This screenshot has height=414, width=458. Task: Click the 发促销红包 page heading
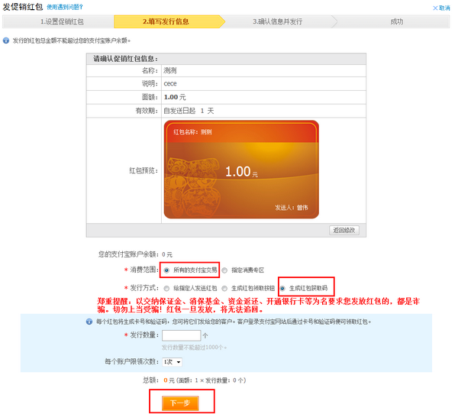tap(23, 7)
